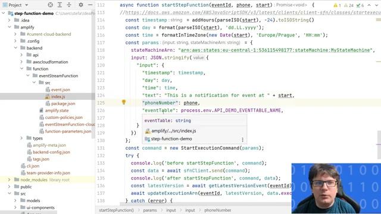Collapse the step-function-demo root folder
Image resolution: width=381 pixels, height=214 pixels.
4,13
